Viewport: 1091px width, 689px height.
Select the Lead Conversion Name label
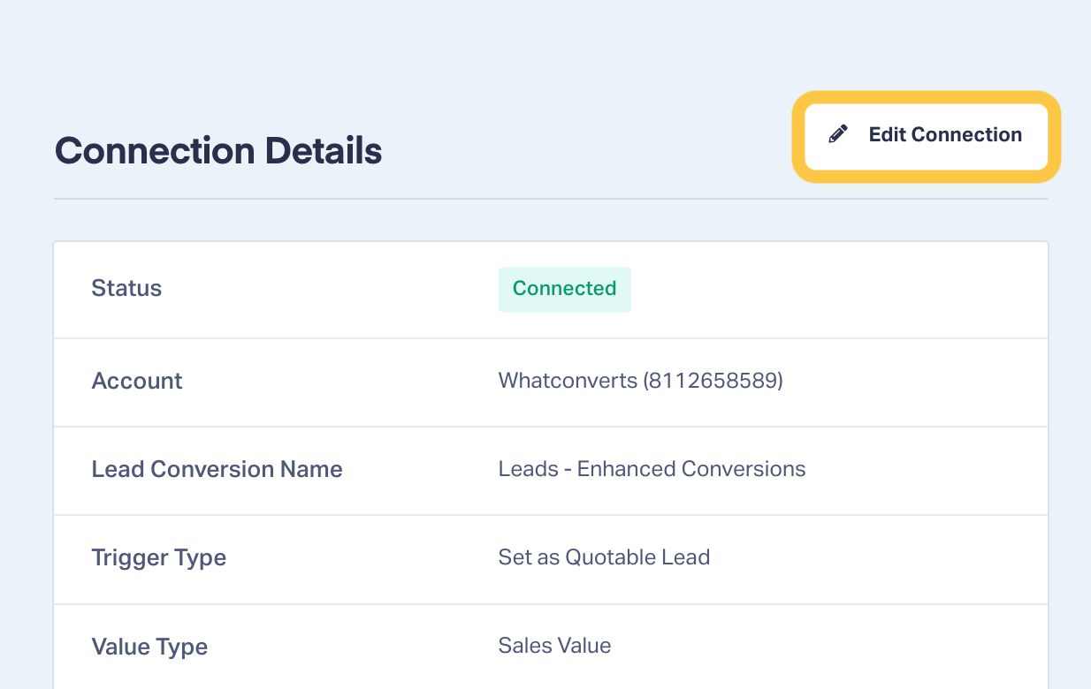click(x=217, y=469)
